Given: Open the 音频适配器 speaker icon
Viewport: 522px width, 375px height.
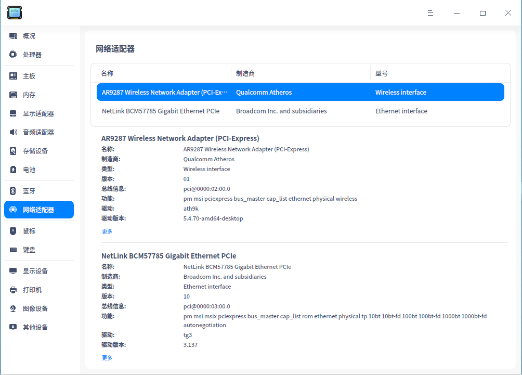Looking at the screenshot, I should (x=13, y=132).
